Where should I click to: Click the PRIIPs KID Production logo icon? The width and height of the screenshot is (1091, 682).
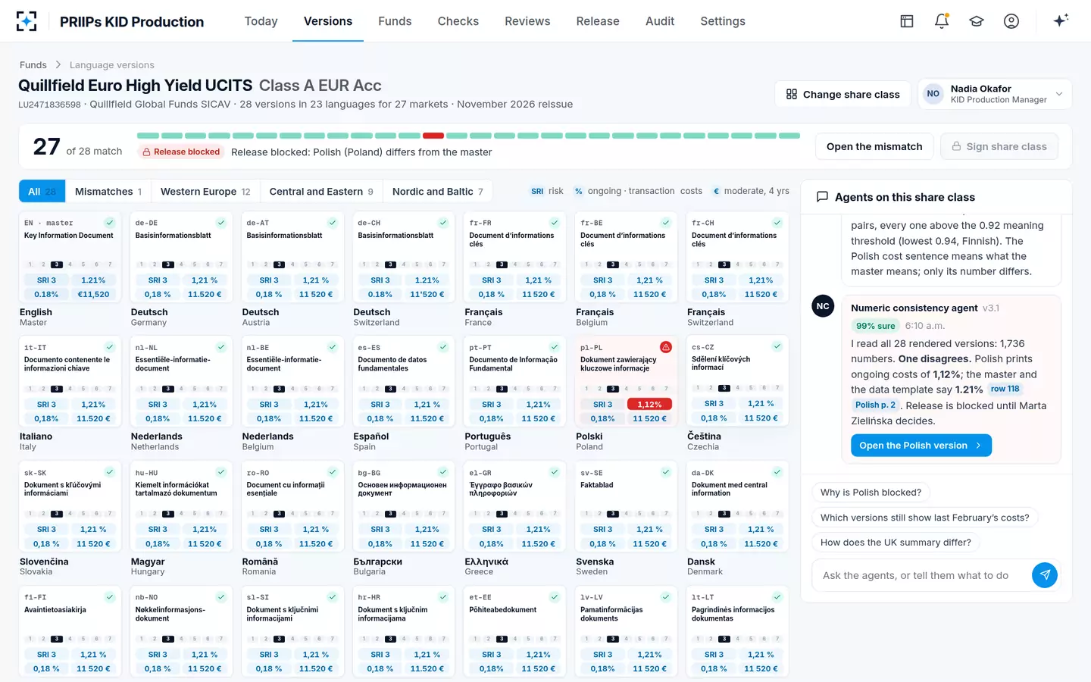(27, 21)
